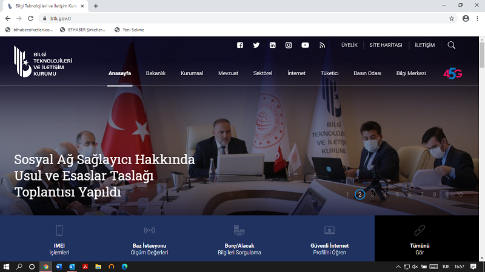Reload the page
Viewport: 485px width, 272px height.
(x=30, y=19)
